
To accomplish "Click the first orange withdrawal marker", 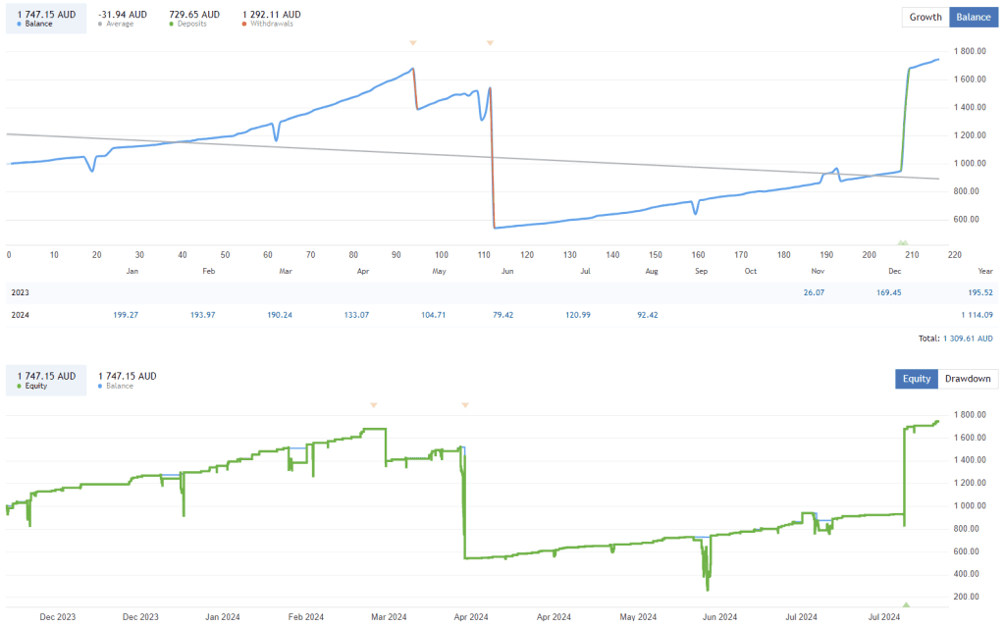I will (412, 43).
